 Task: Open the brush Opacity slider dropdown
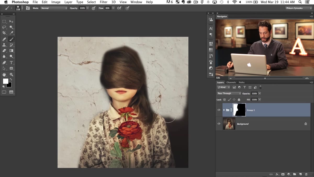[x=88, y=8]
